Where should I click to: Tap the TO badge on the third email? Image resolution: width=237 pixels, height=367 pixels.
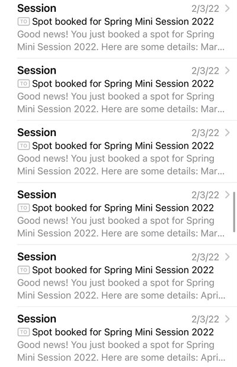(x=24, y=146)
